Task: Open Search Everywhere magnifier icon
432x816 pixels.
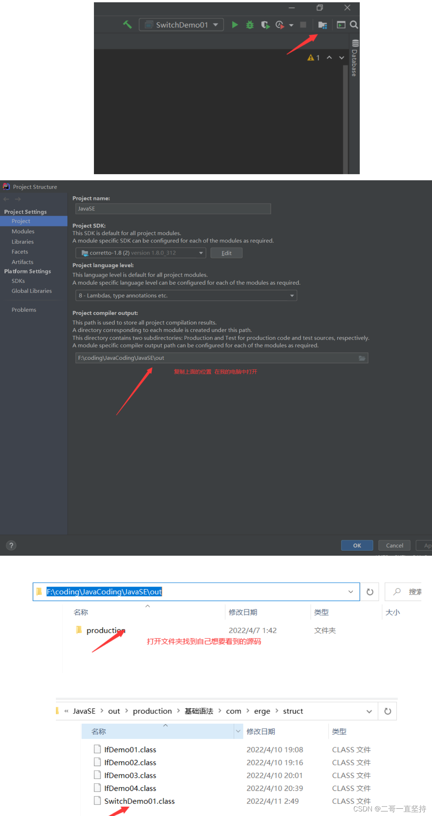Action: (x=354, y=25)
